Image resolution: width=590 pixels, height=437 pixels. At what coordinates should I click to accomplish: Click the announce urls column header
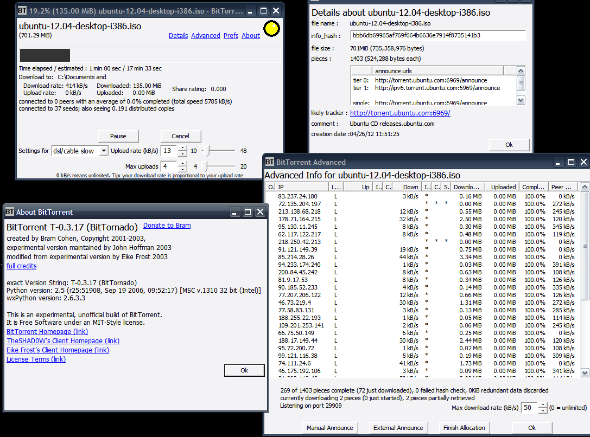[437, 70]
